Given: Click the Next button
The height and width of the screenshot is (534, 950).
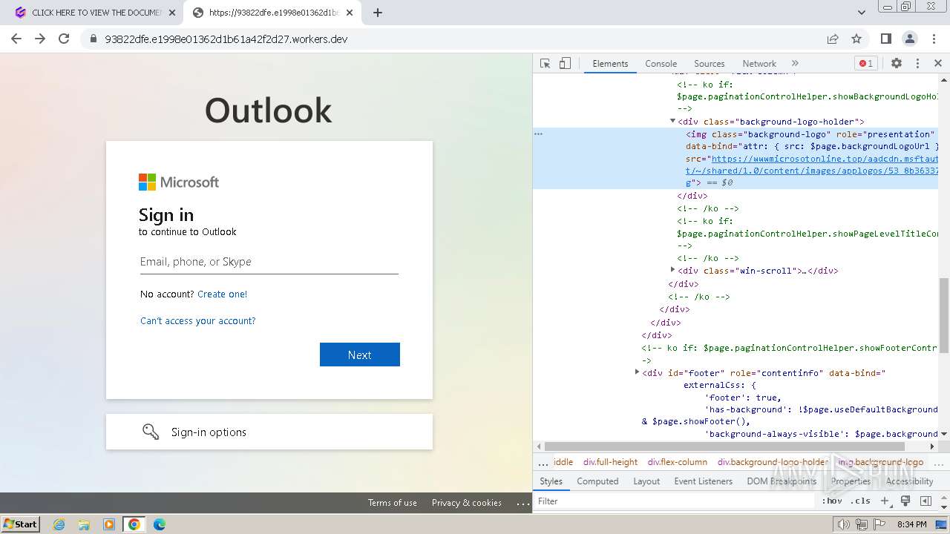Looking at the screenshot, I should 360,355.
